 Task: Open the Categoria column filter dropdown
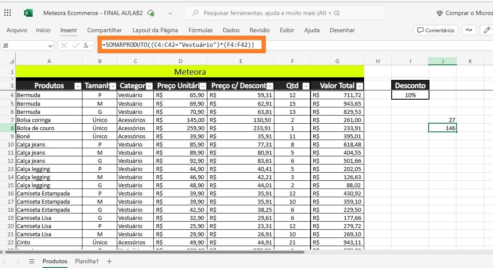149,86
